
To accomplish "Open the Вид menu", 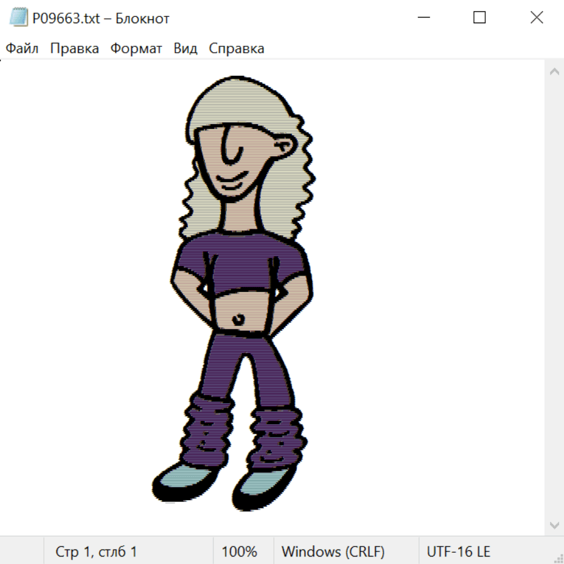I will point(185,49).
